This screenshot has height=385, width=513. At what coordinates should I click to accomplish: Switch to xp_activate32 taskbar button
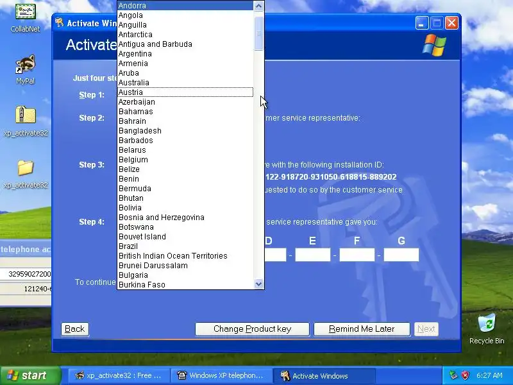(x=119, y=375)
